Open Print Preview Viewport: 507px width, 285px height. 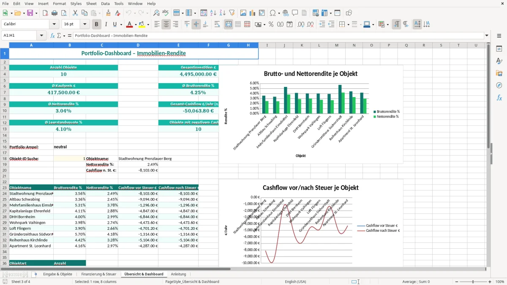point(63,13)
